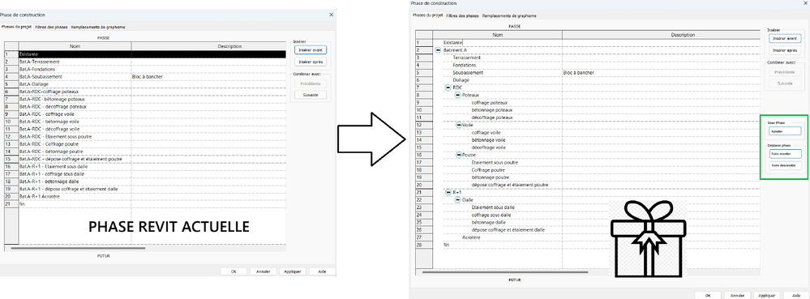
Task: Click Aide in the left dialog
Action: pyautogui.click(x=323, y=271)
